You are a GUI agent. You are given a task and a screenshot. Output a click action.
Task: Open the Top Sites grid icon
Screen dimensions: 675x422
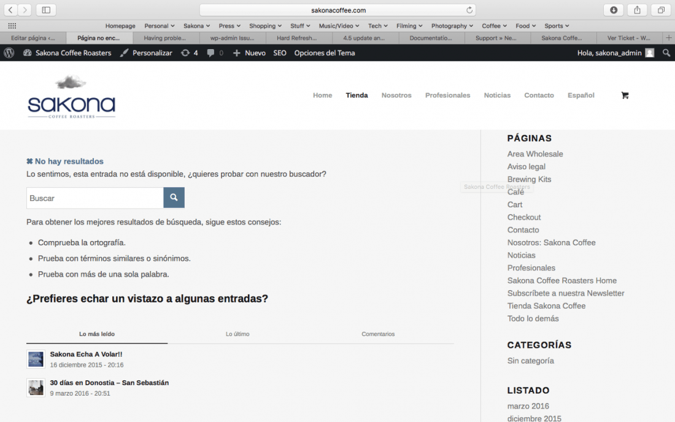click(x=12, y=26)
